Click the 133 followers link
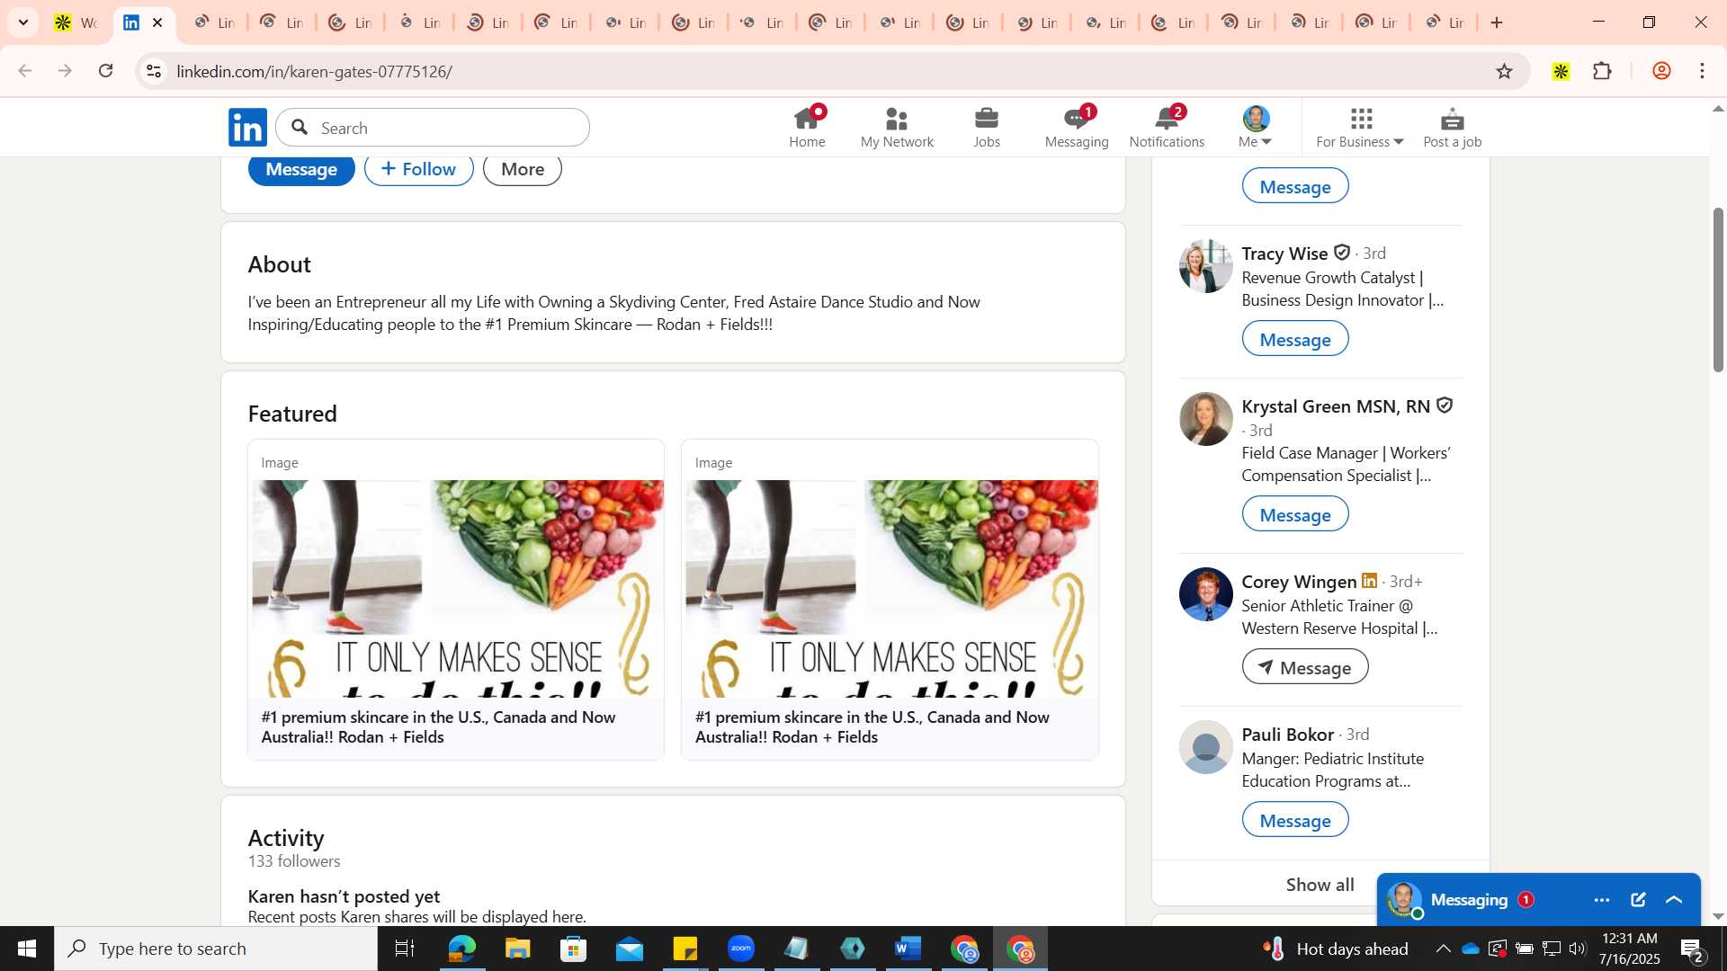1727x971 pixels. (294, 861)
